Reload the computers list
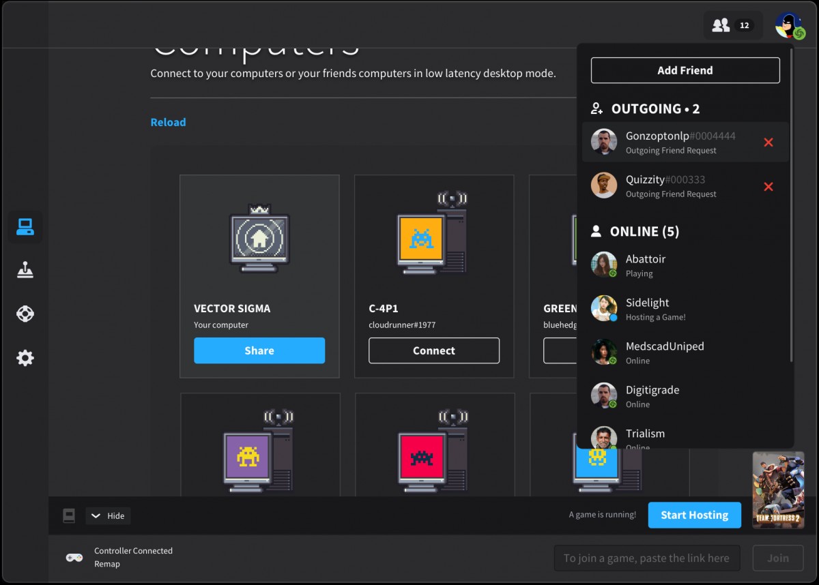 [x=168, y=122]
